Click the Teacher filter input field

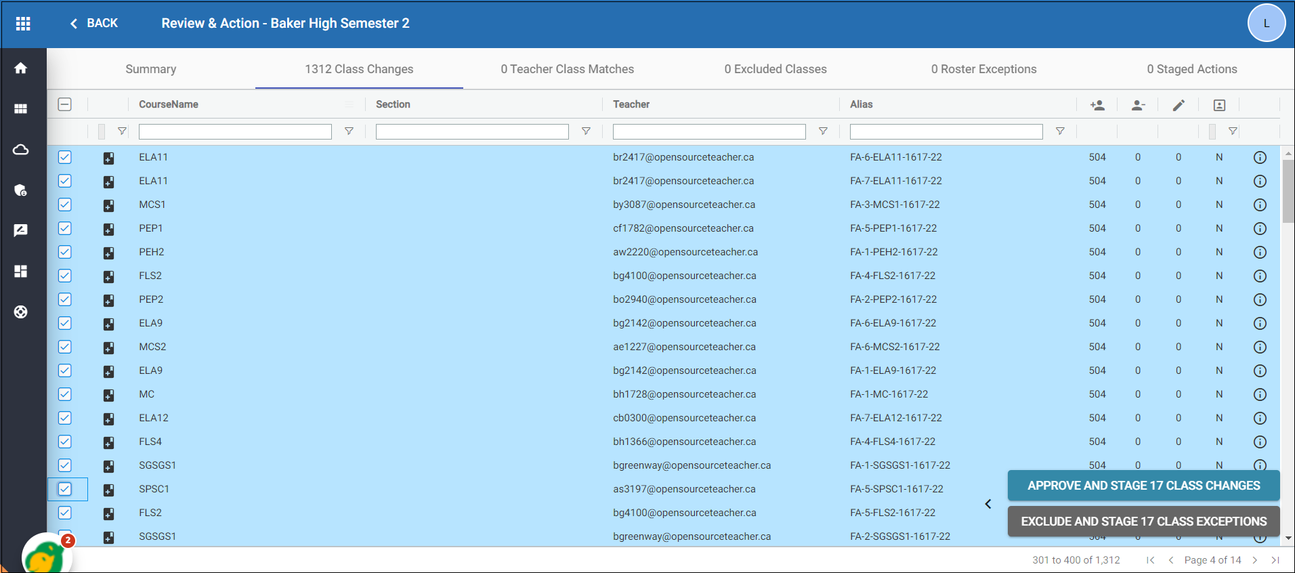709,131
